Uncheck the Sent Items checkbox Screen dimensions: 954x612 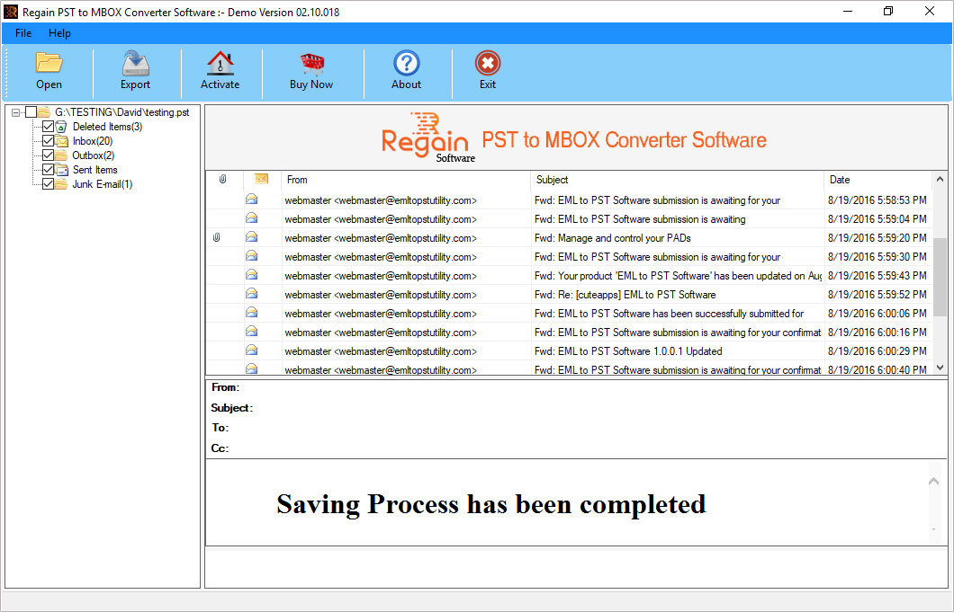pos(48,170)
